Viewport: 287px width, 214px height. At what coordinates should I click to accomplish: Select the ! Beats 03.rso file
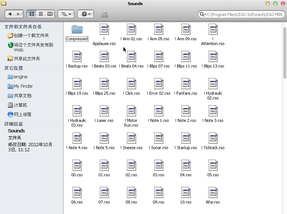click(104, 59)
